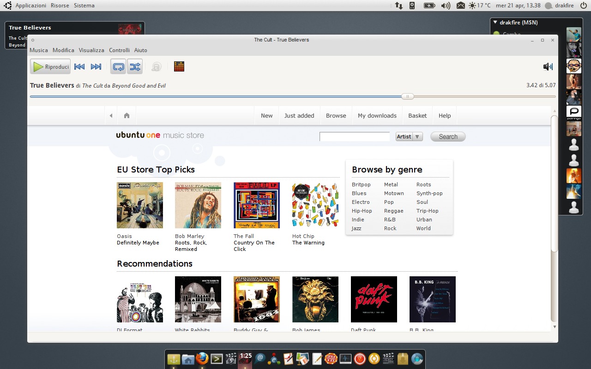Open the My downloads tab
Image resolution: width=591 pixels, height=369 pixels.
point(377,116)
